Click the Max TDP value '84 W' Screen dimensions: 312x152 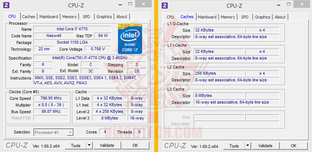[103, 36]
